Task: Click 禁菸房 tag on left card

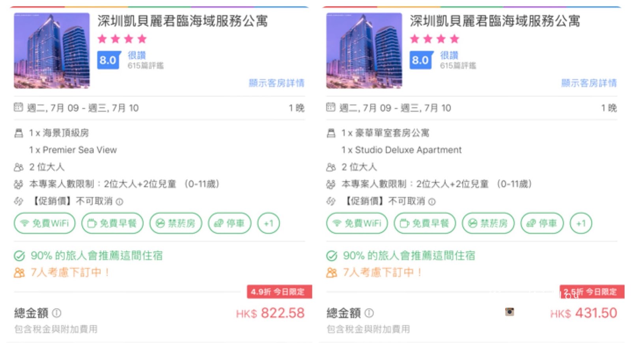Action: click(x=175, y=223)
